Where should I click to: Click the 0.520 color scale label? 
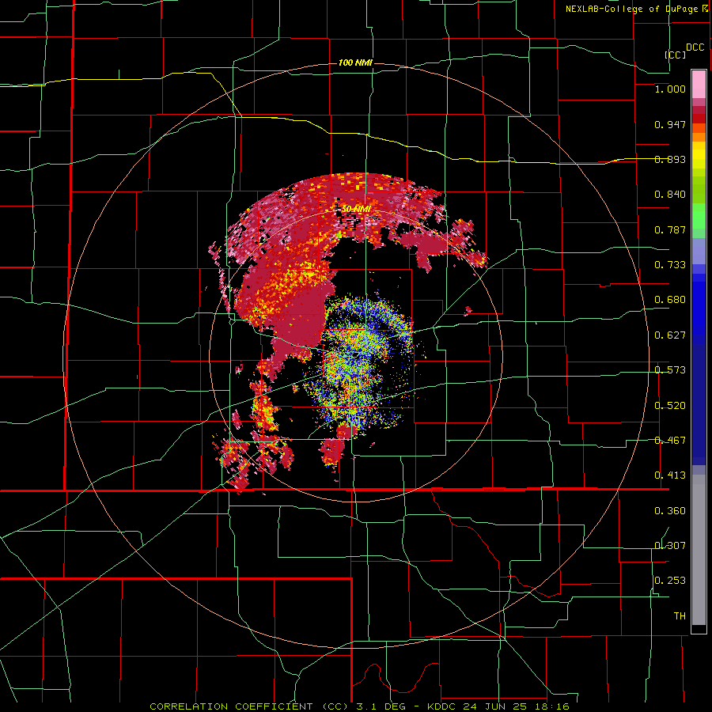click(x=670, y=406)
